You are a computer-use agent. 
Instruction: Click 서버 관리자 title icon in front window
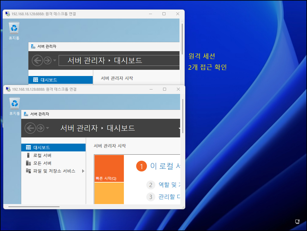26,114
